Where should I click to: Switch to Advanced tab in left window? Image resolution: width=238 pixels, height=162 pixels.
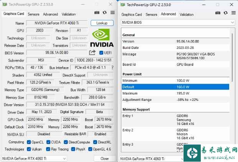click(50, 14)
